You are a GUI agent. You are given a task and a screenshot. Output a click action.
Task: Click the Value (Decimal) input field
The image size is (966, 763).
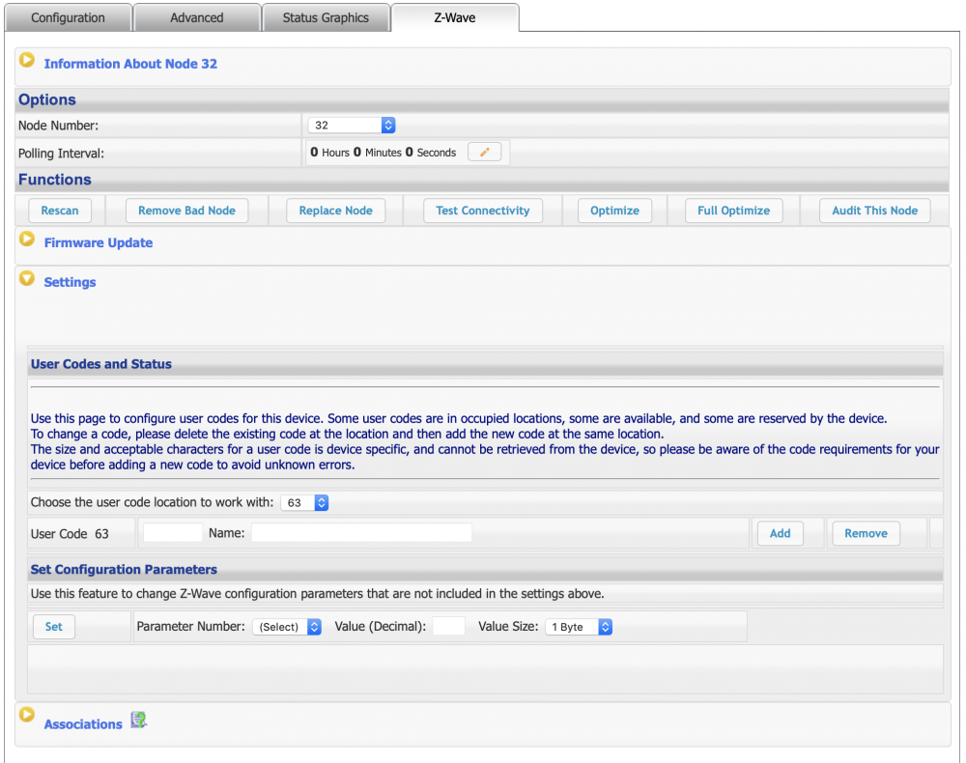coord(448,627)
